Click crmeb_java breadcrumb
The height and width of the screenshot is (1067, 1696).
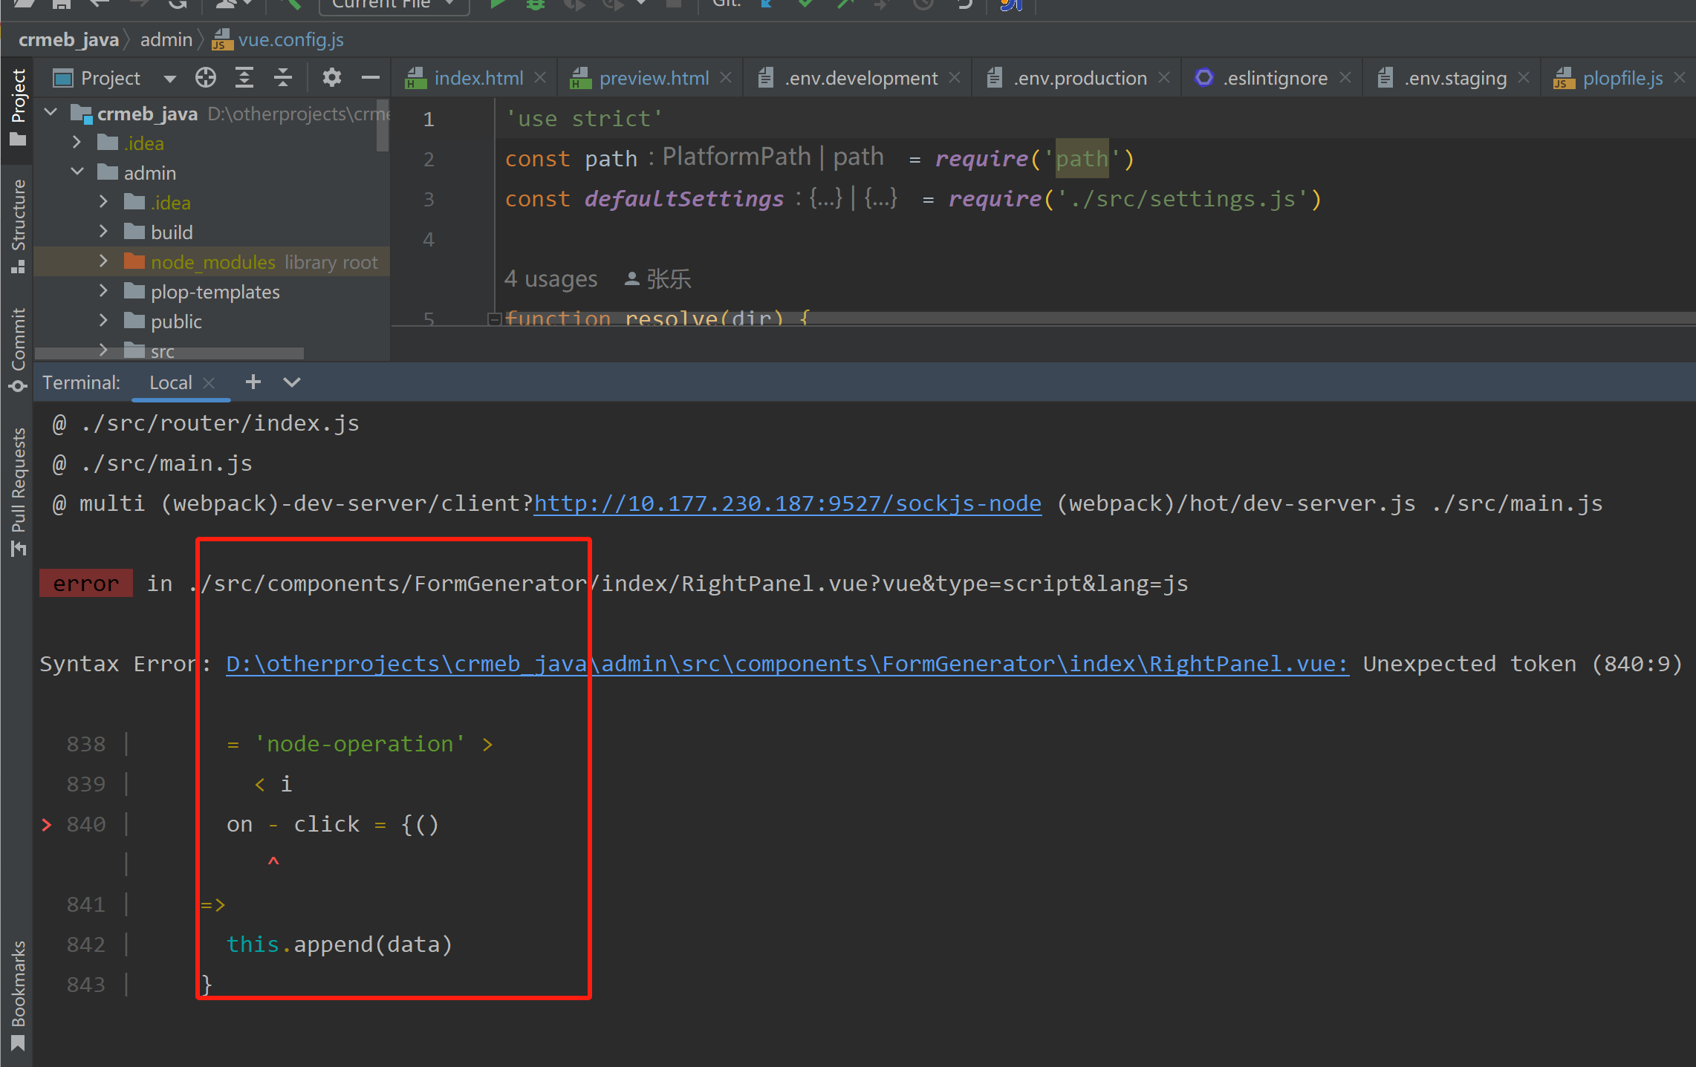(68, 39)
